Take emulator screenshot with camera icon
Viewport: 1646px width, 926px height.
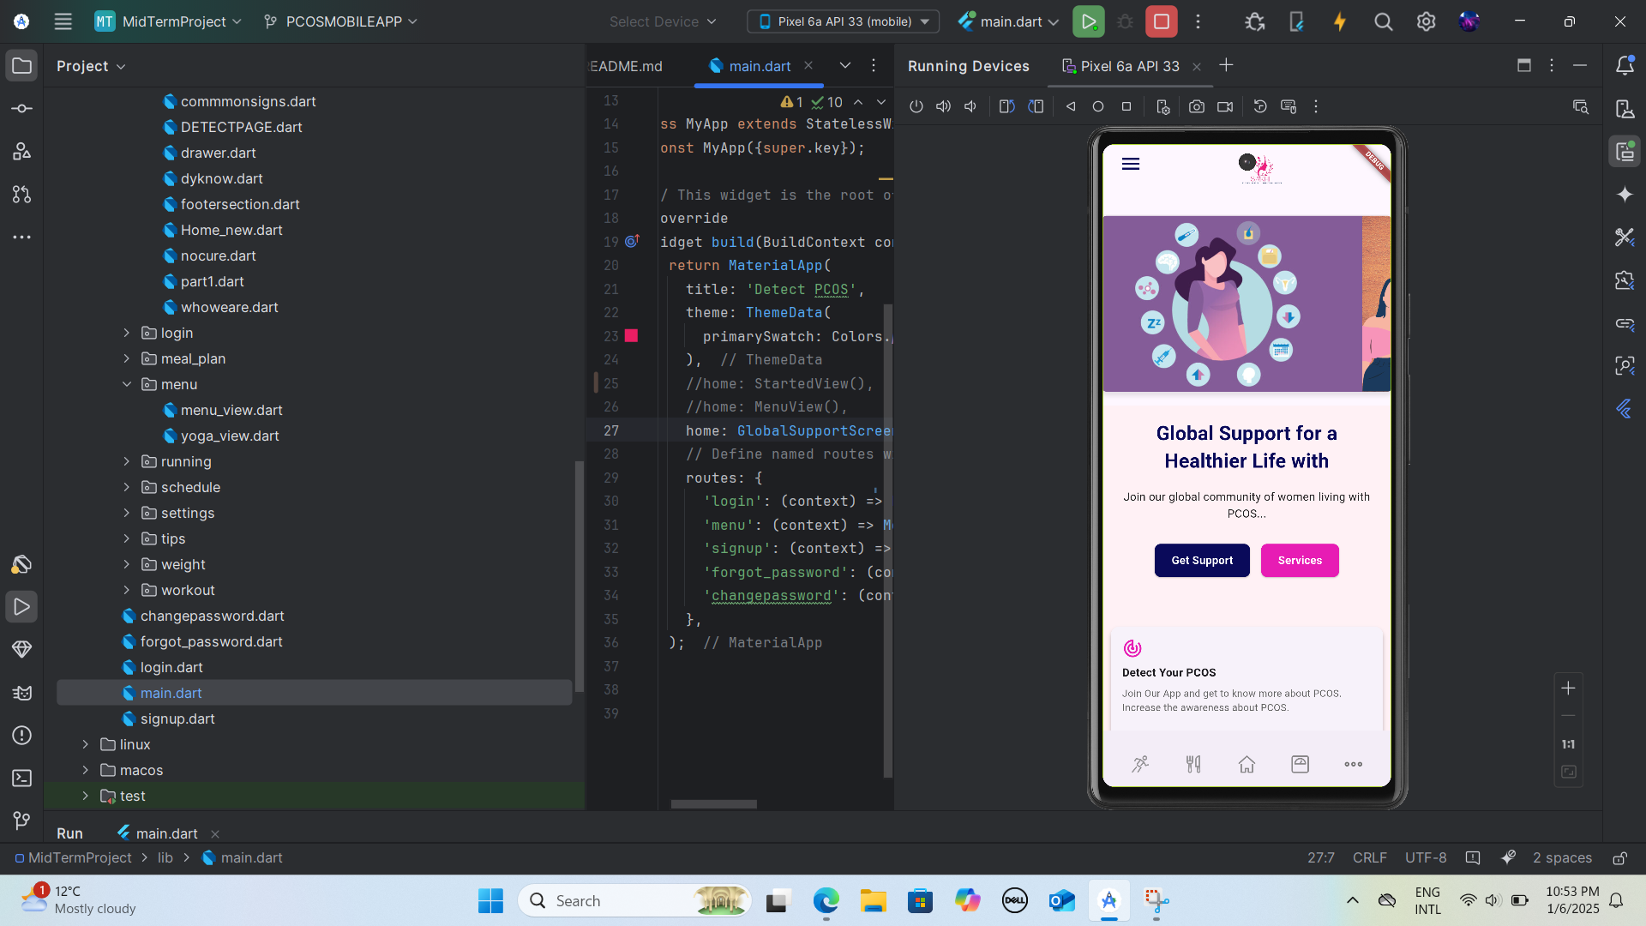coord(1196,106)
